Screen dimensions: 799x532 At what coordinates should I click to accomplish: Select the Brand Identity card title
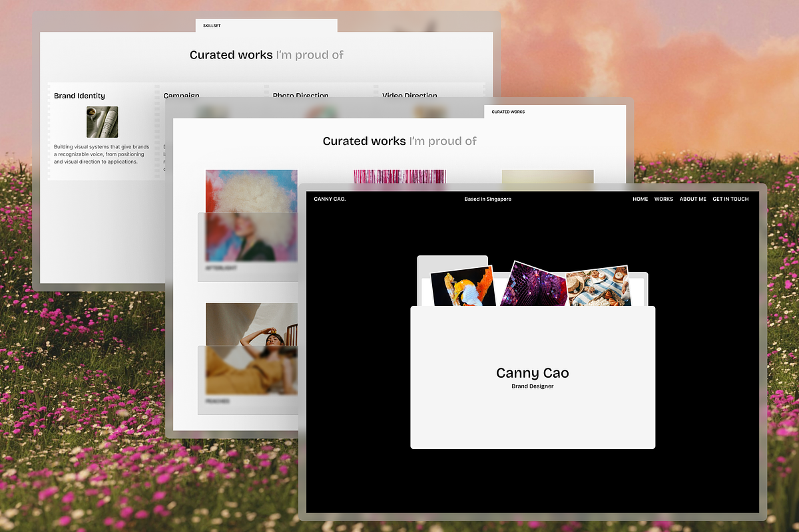tap(79, 96)
